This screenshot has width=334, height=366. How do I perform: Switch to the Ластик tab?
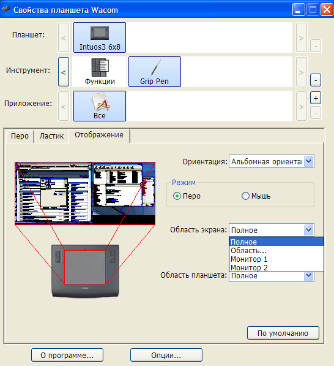[x=51, y=136]
